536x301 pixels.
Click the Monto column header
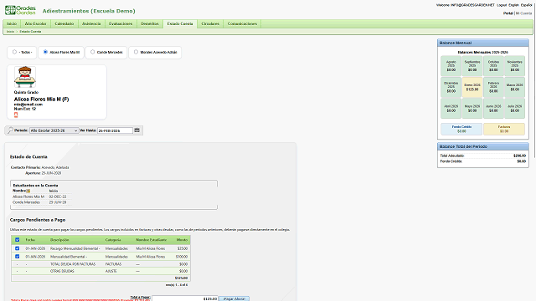pos(182,240)
